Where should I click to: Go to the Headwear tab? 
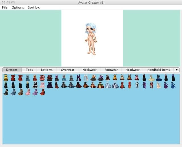coord(133,70)
